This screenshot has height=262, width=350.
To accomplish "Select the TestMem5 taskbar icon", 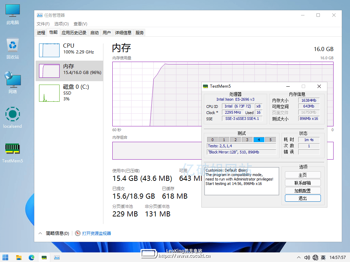I will 44,257.
